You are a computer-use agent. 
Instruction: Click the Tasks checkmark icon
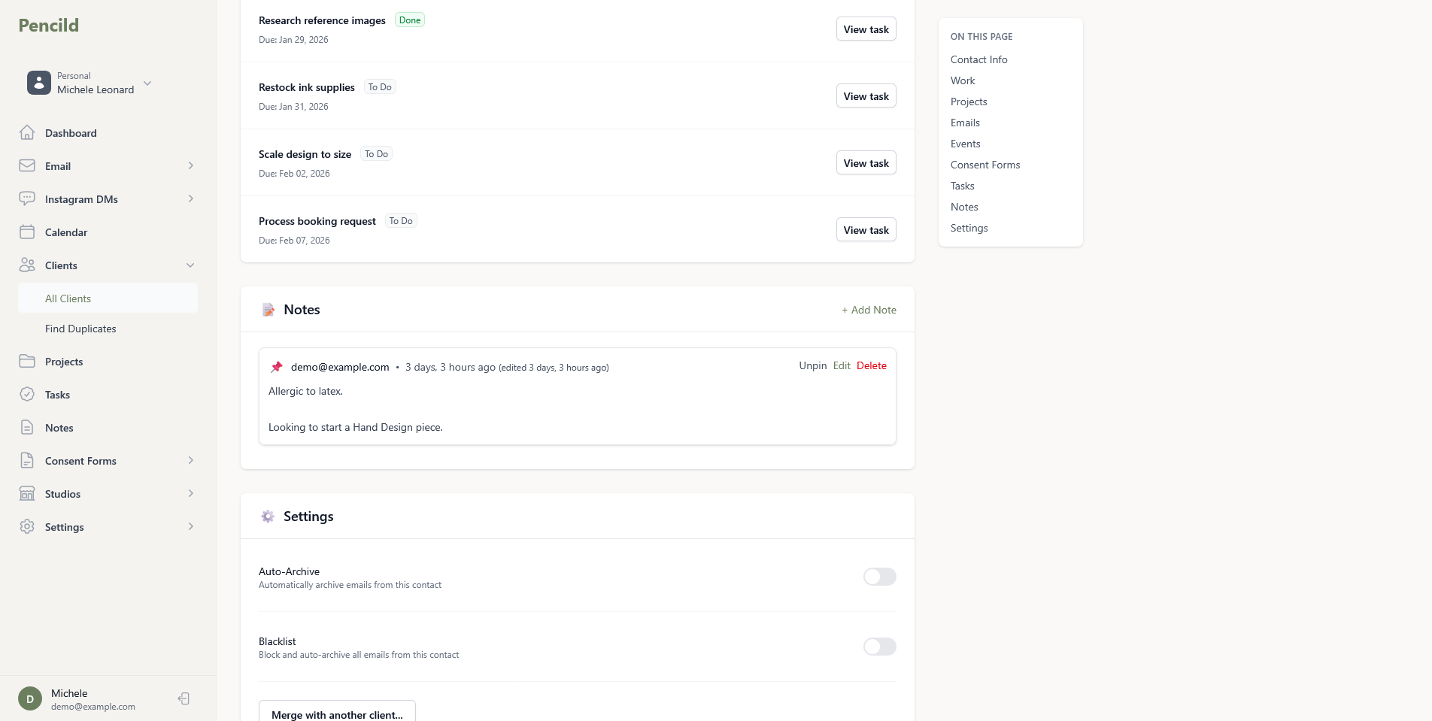27,395
